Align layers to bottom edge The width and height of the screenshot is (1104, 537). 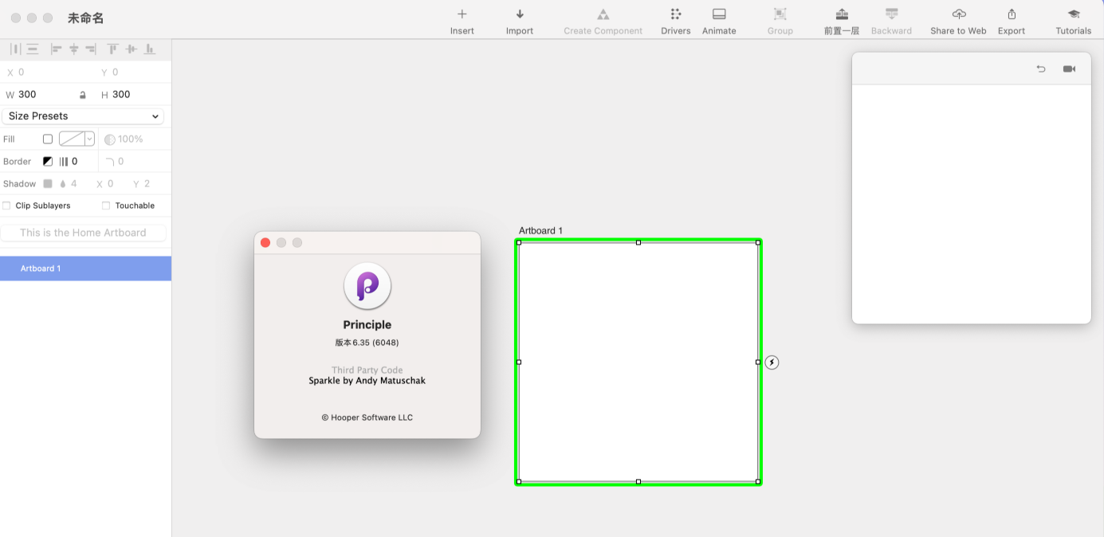149,49
